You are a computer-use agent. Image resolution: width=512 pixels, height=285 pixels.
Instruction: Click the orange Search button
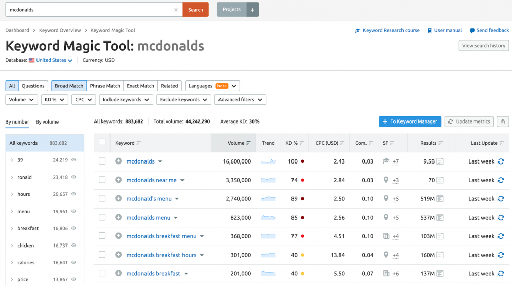196,10
